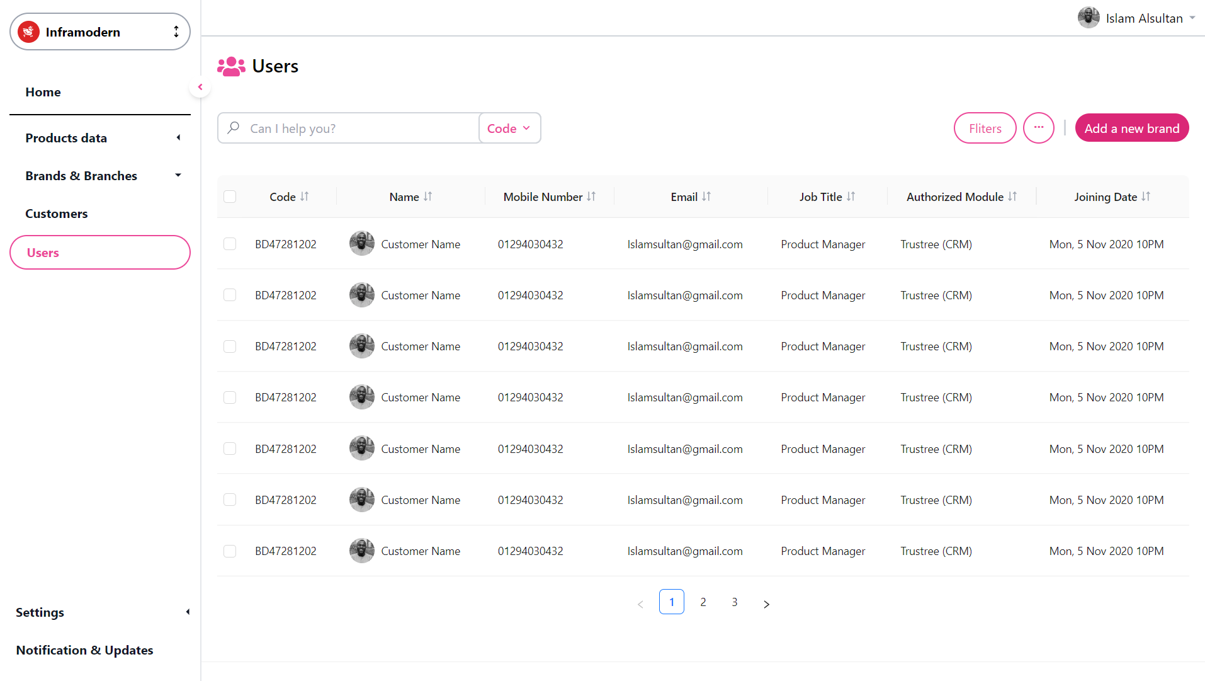
Task: Open the three-dot more options menu
Action: tap(1038, 128)
